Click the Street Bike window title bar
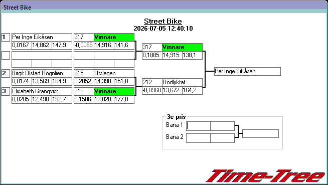The width and height of the screenshot is (328, 185). pyautogui.click(x=164, y=8)
